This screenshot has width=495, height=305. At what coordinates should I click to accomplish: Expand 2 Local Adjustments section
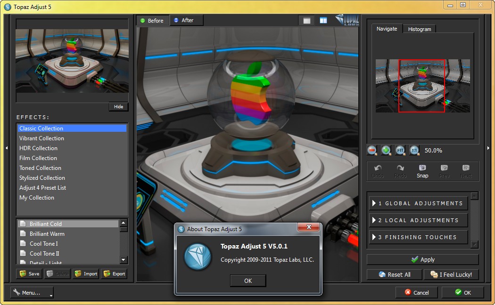click(x=418, y=220)
